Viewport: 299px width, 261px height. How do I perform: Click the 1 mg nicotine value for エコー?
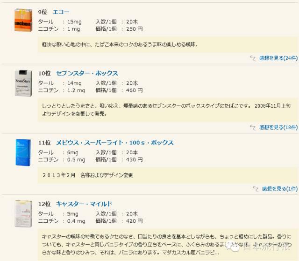[73, 29]
